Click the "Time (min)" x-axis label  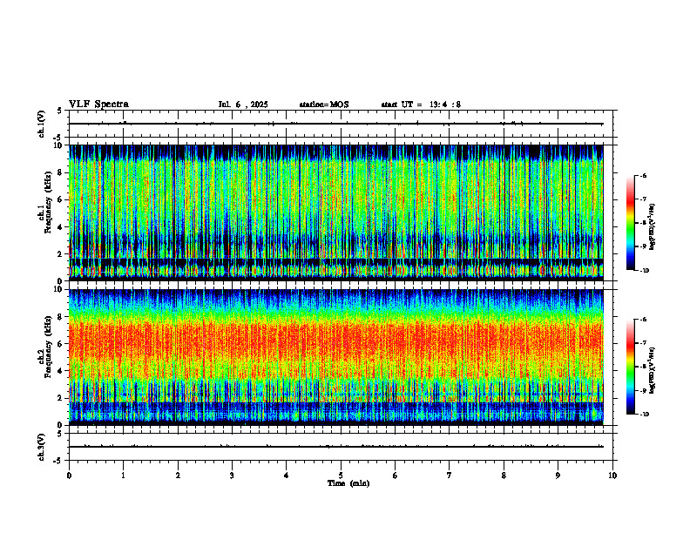pyautogui.click(x=348, y=483)
